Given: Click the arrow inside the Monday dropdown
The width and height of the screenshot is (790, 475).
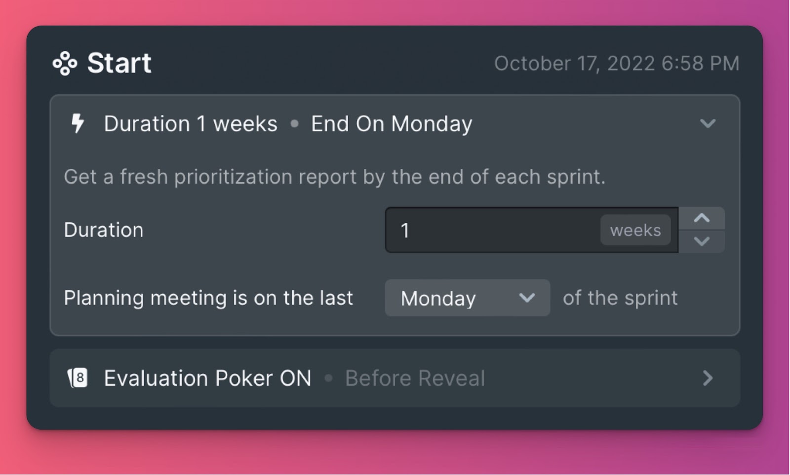Looking at the screenshot, I should tap(527, 298).
